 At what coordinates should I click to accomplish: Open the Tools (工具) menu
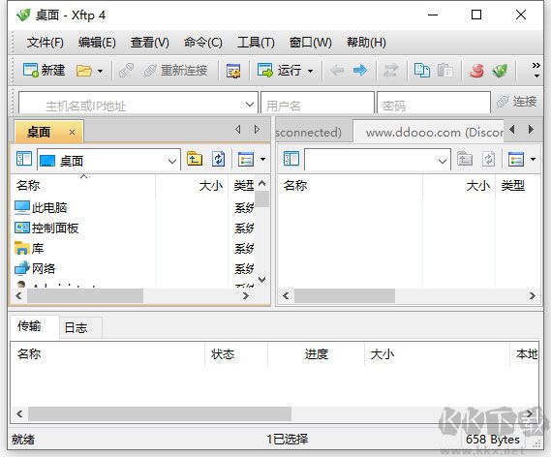[256, 43]
